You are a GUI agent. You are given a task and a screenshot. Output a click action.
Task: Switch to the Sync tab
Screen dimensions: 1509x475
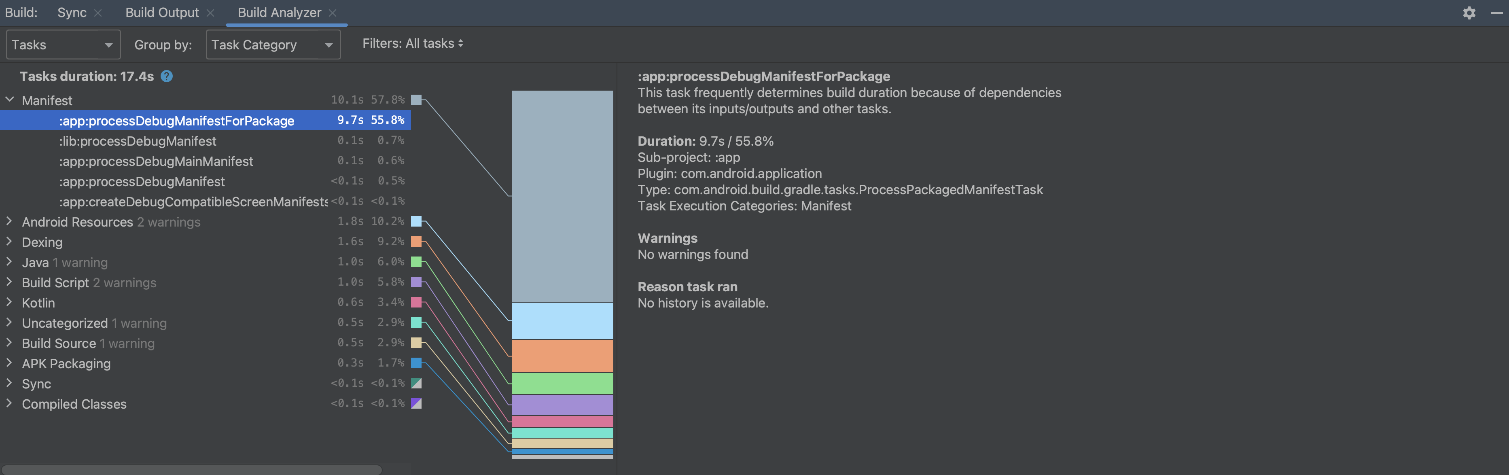72,13
